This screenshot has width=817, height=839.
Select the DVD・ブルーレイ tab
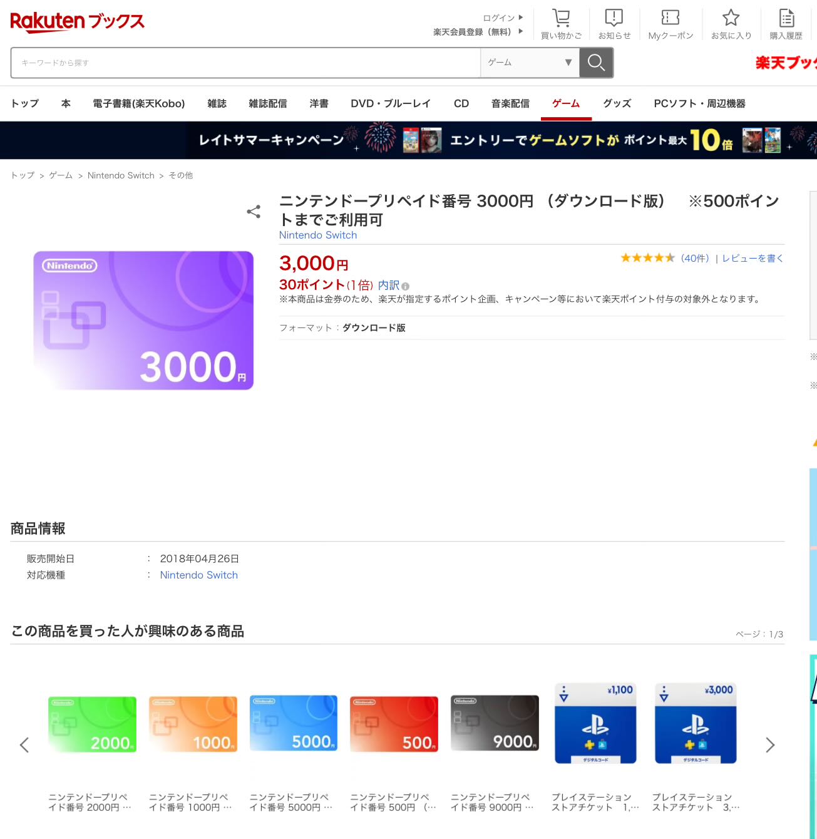click(391, 103)
